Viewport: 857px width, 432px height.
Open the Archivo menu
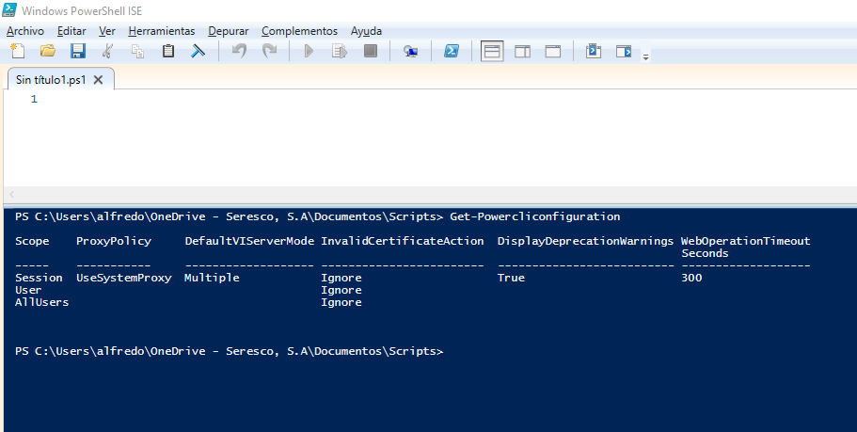pos(25,31)
